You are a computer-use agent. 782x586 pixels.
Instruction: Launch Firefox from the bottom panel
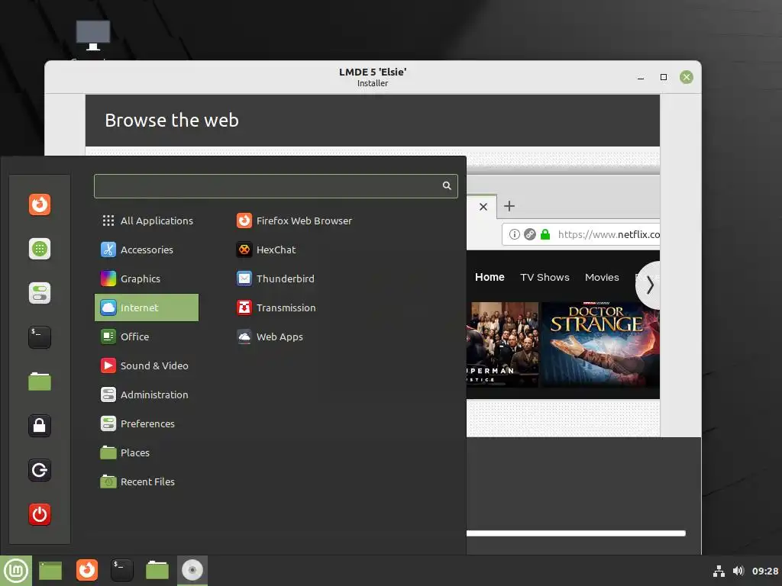[x=87, y=571]
